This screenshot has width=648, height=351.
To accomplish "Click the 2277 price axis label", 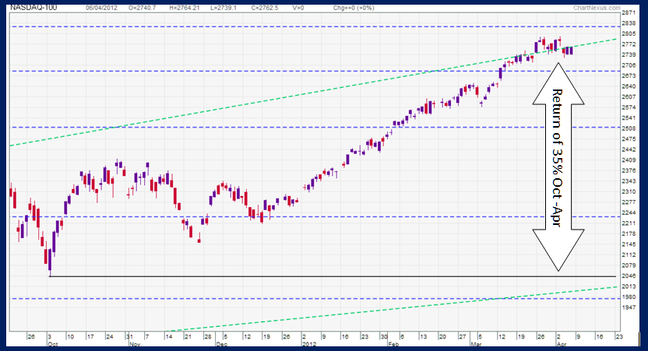I will (629, 202).
